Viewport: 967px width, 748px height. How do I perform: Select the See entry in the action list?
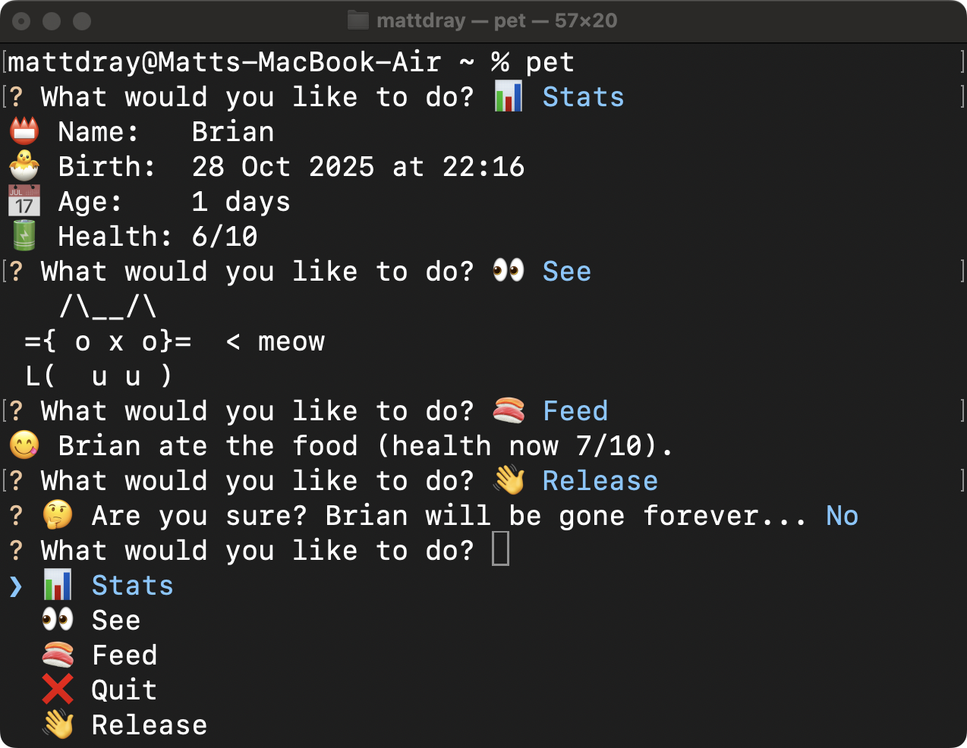pyautogui.click(x=115, y=620)
